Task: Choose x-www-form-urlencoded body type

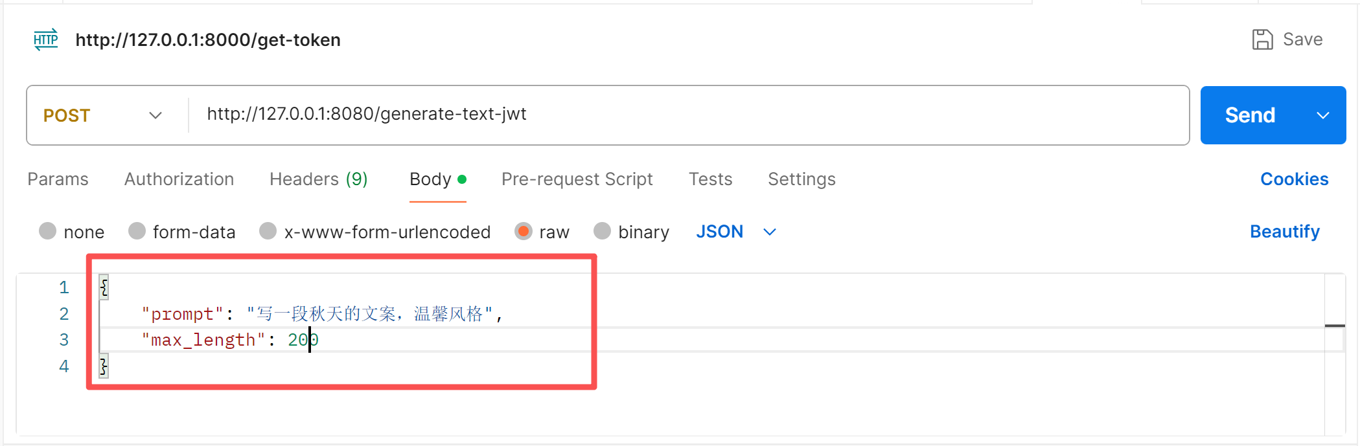Action: 268,231
